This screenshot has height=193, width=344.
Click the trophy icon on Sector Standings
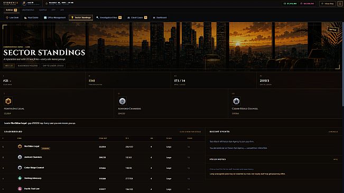point(72,17)
